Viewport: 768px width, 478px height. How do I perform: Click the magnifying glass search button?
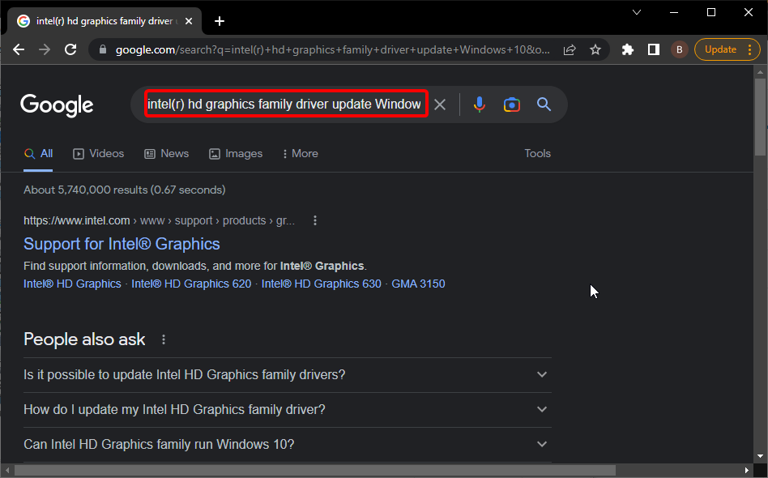pyautogui.click(x=544, y=105)
